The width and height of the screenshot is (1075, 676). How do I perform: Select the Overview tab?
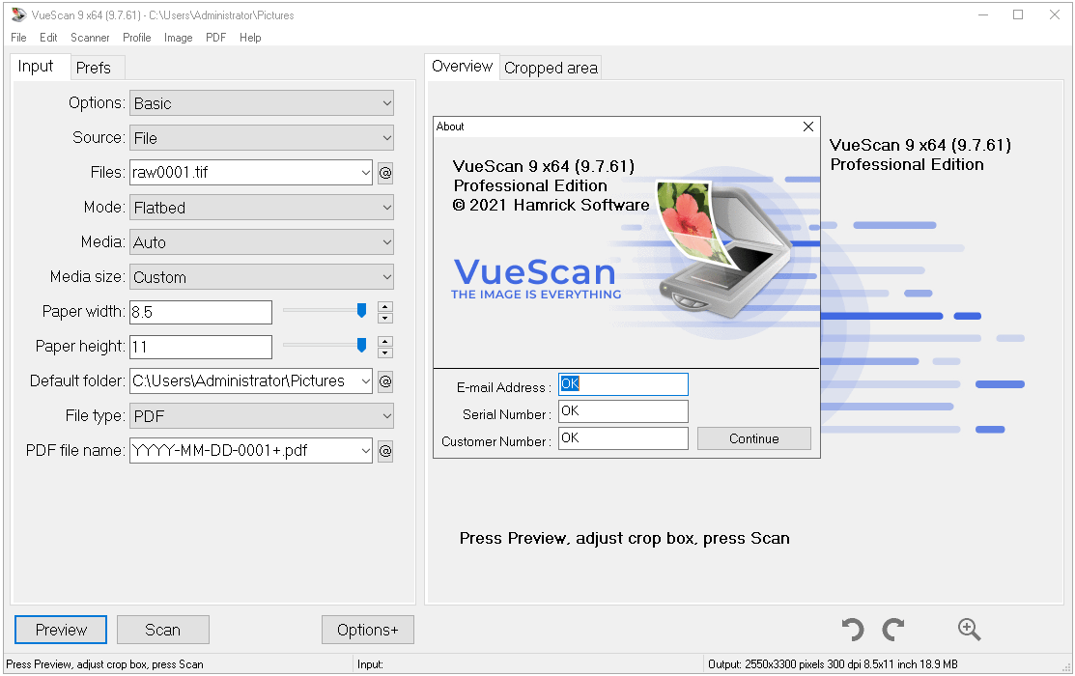pos(462,67)
